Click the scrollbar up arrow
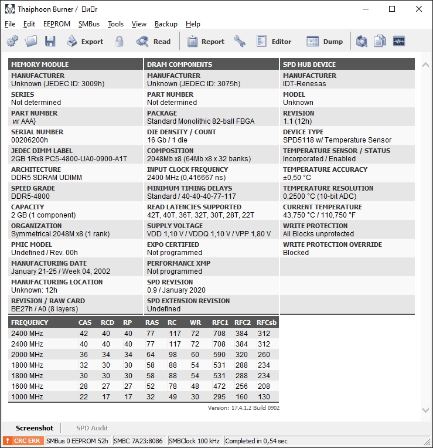Viewport: 433px width, 448px height. pos(425,65)
